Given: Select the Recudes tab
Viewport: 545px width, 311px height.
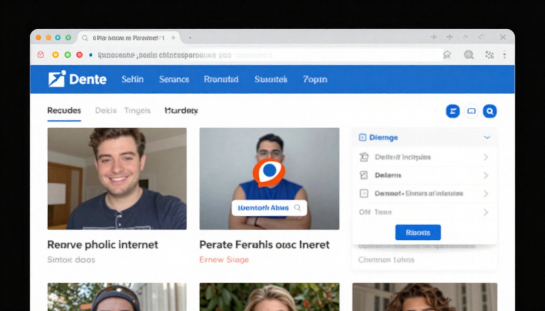Looking at the screenshot, I should click(x=64, y=111).
